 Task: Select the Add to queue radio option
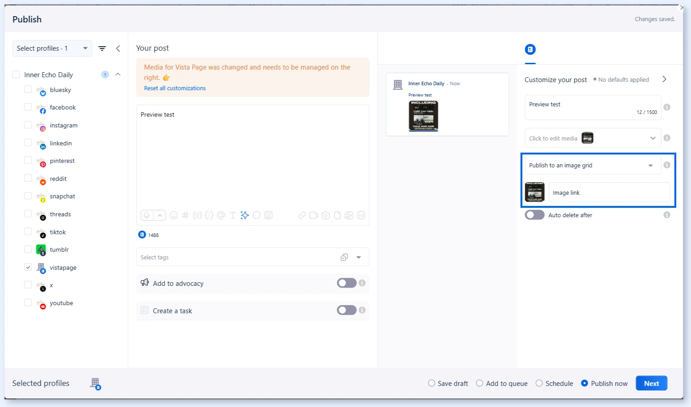[479, 383]
